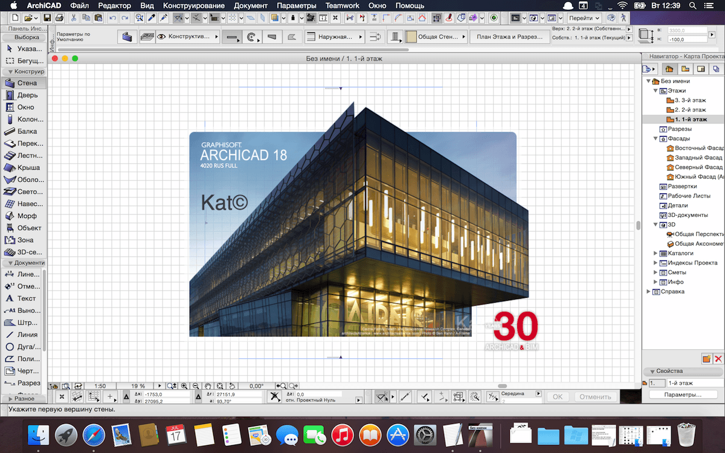Select the Объект object tool
This screenshot has width=725, height=453.
tap(23, 228)
